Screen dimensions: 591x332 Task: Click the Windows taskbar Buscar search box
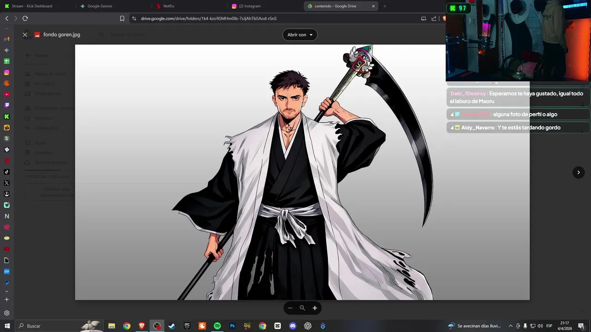pyautogui.click(x=60, y=326)
